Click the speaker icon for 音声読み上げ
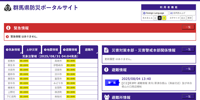This screenshot has height=100, width=200. (x=171, y=13)
